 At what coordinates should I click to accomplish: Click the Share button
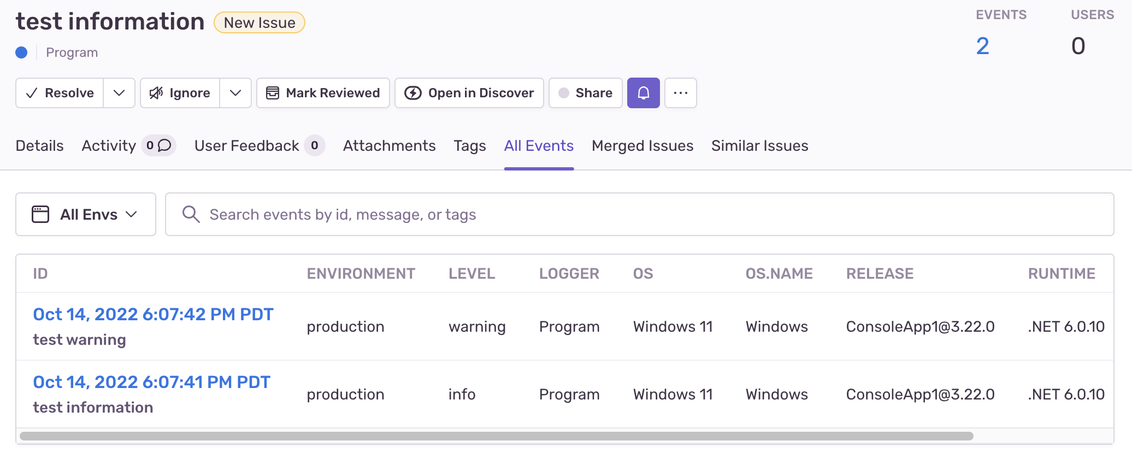pyautogui.click(x=586, y=93)
